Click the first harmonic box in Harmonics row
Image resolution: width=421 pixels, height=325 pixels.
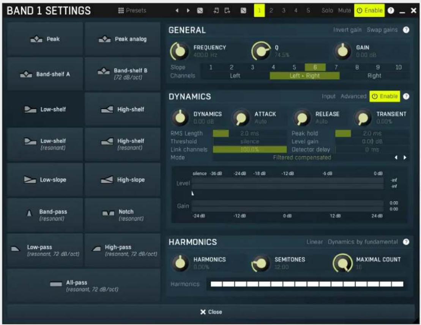pos(216,284)
